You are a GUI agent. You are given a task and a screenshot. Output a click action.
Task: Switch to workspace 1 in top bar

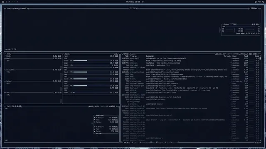coord(6,2)
